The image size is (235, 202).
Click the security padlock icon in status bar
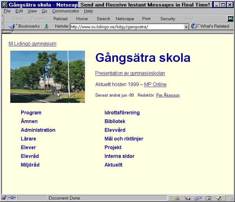[x=4, y=198]
